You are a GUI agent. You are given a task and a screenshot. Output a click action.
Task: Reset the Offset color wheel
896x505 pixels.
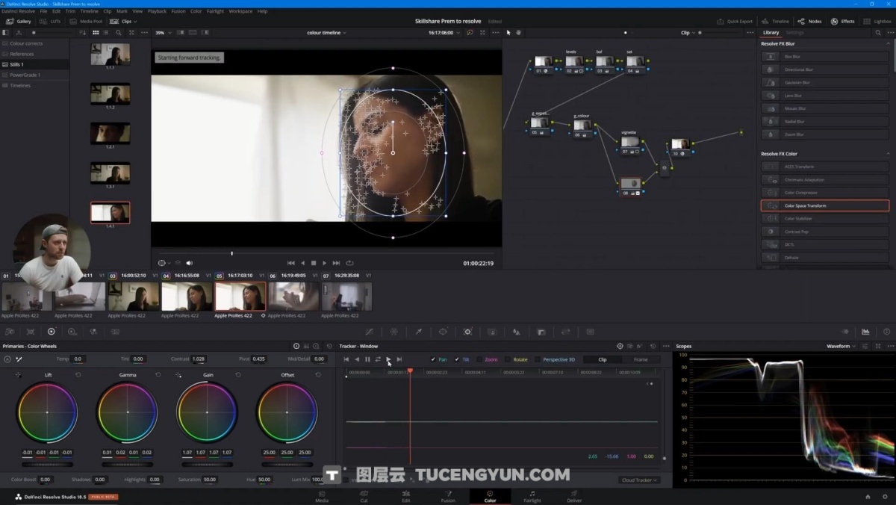318,375
